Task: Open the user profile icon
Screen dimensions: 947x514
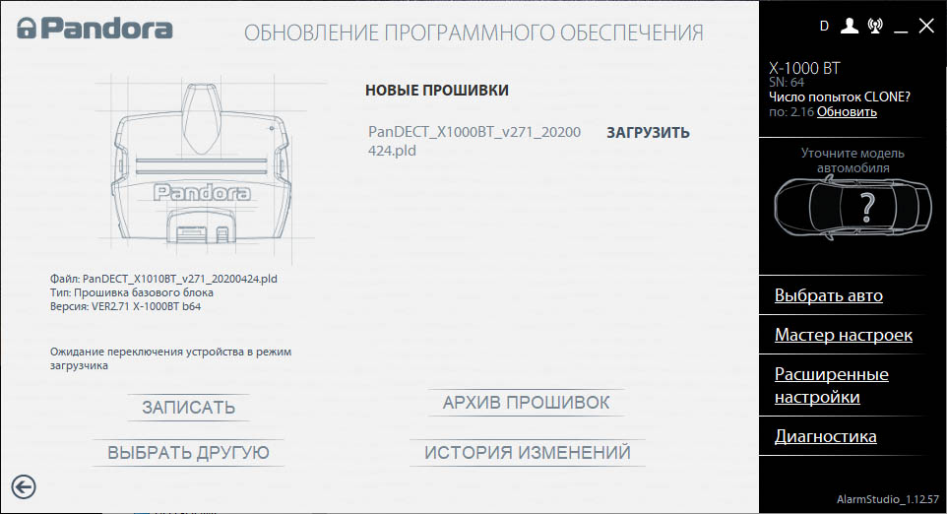Action: coord(850,27)
